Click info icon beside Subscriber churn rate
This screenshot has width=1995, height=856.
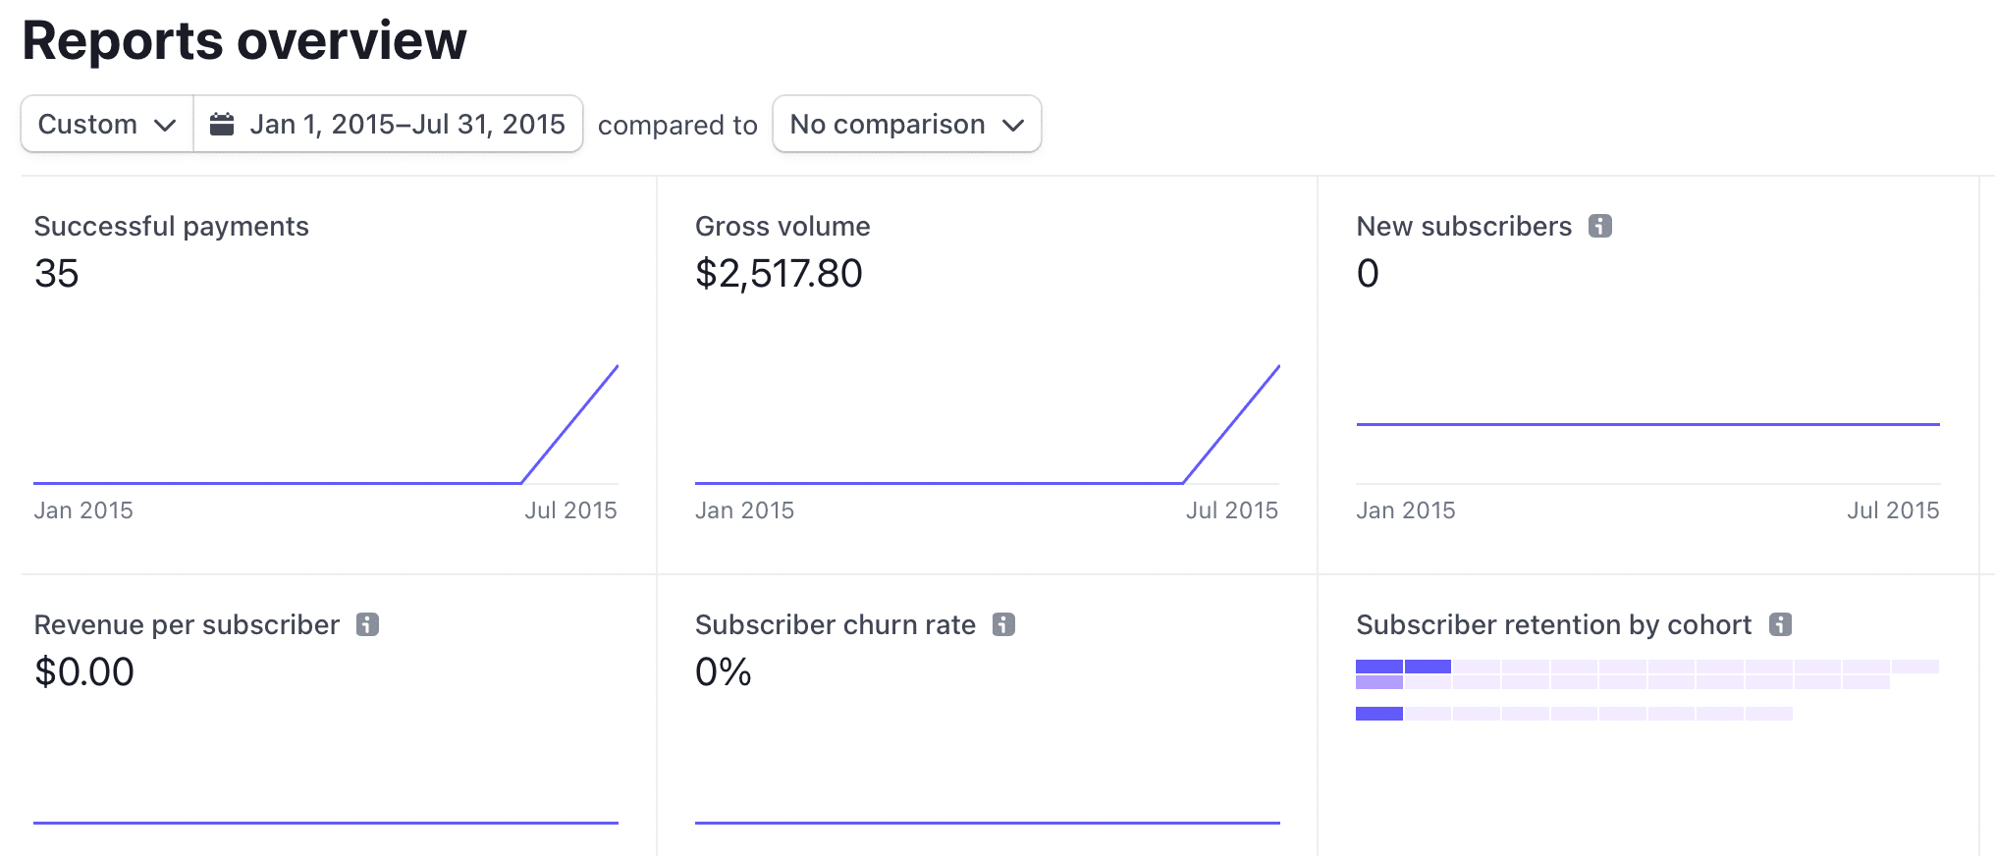pyautogui.click(x=1003, y=624)
